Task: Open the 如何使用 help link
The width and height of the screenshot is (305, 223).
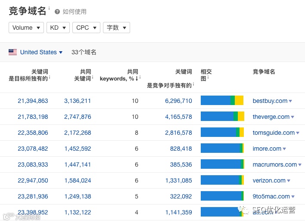Action: 75,12
